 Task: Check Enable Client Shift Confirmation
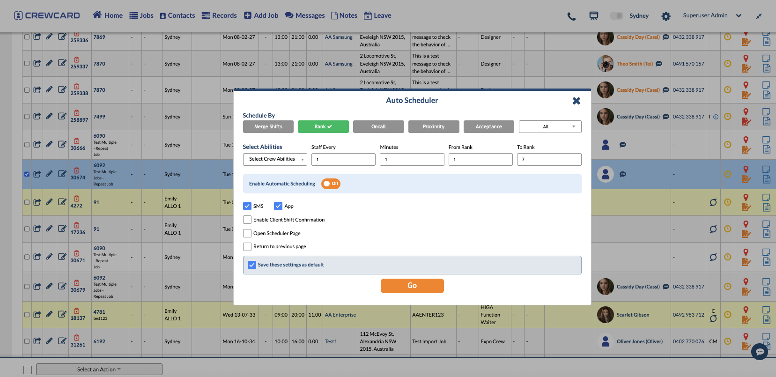[x=247, y=220]
